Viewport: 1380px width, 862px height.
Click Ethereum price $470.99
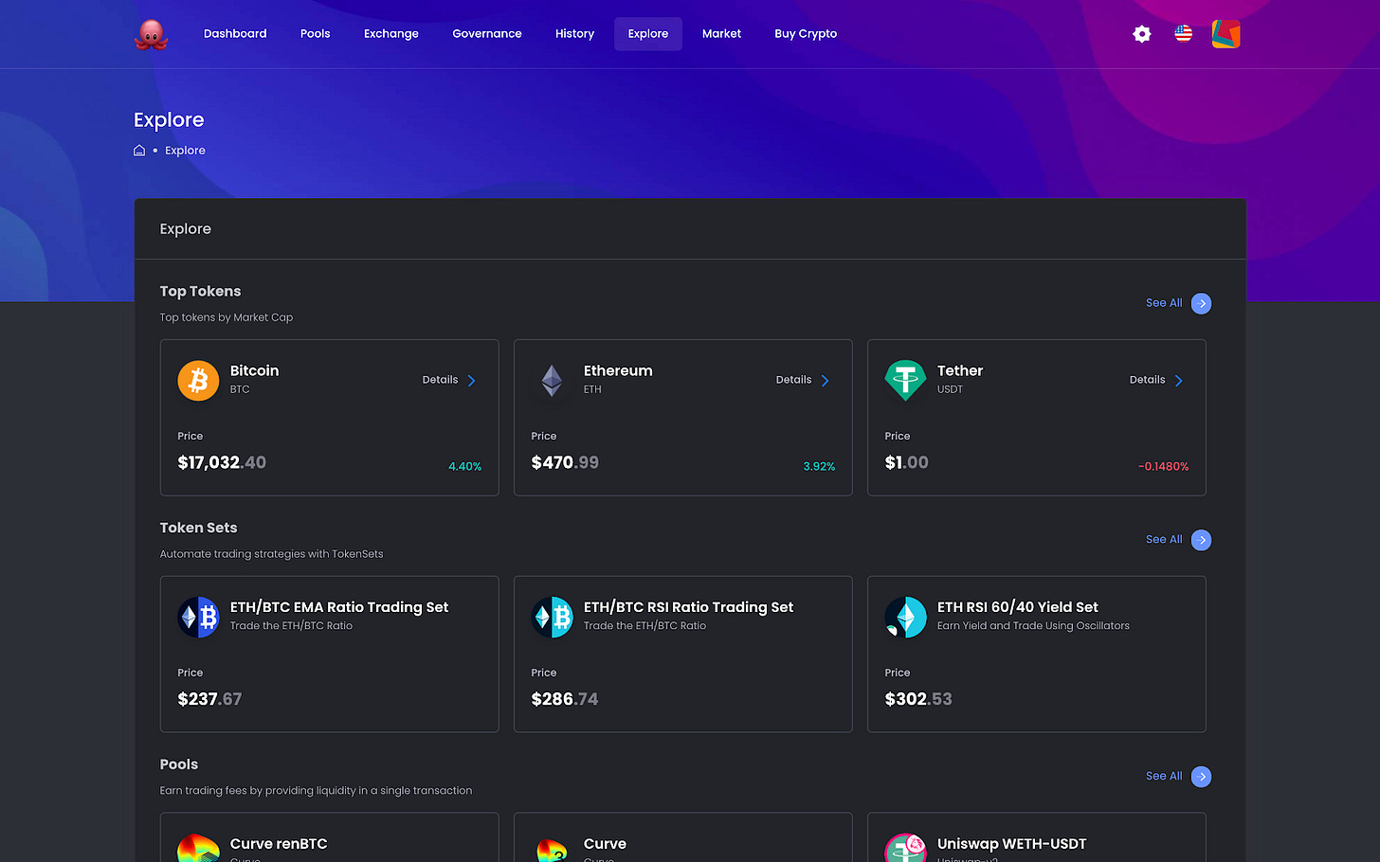click(565, 462)
